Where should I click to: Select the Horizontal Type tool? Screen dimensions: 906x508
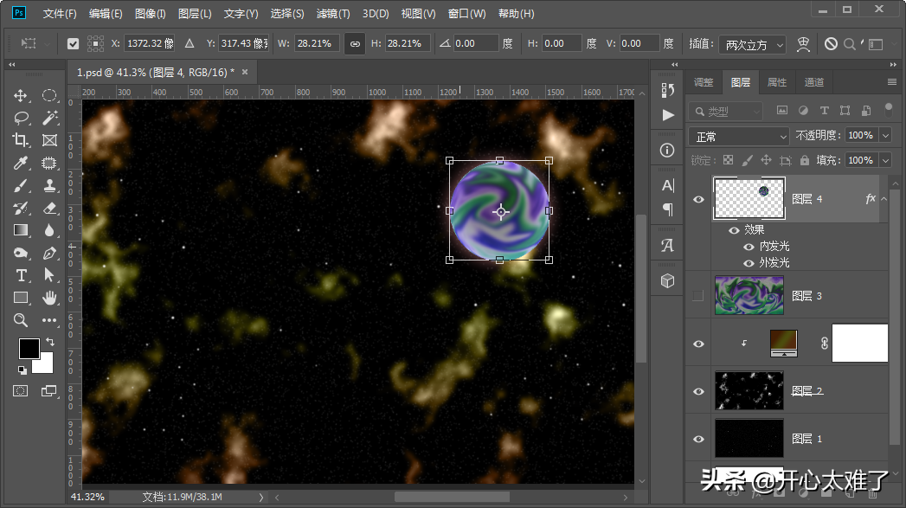21,275
